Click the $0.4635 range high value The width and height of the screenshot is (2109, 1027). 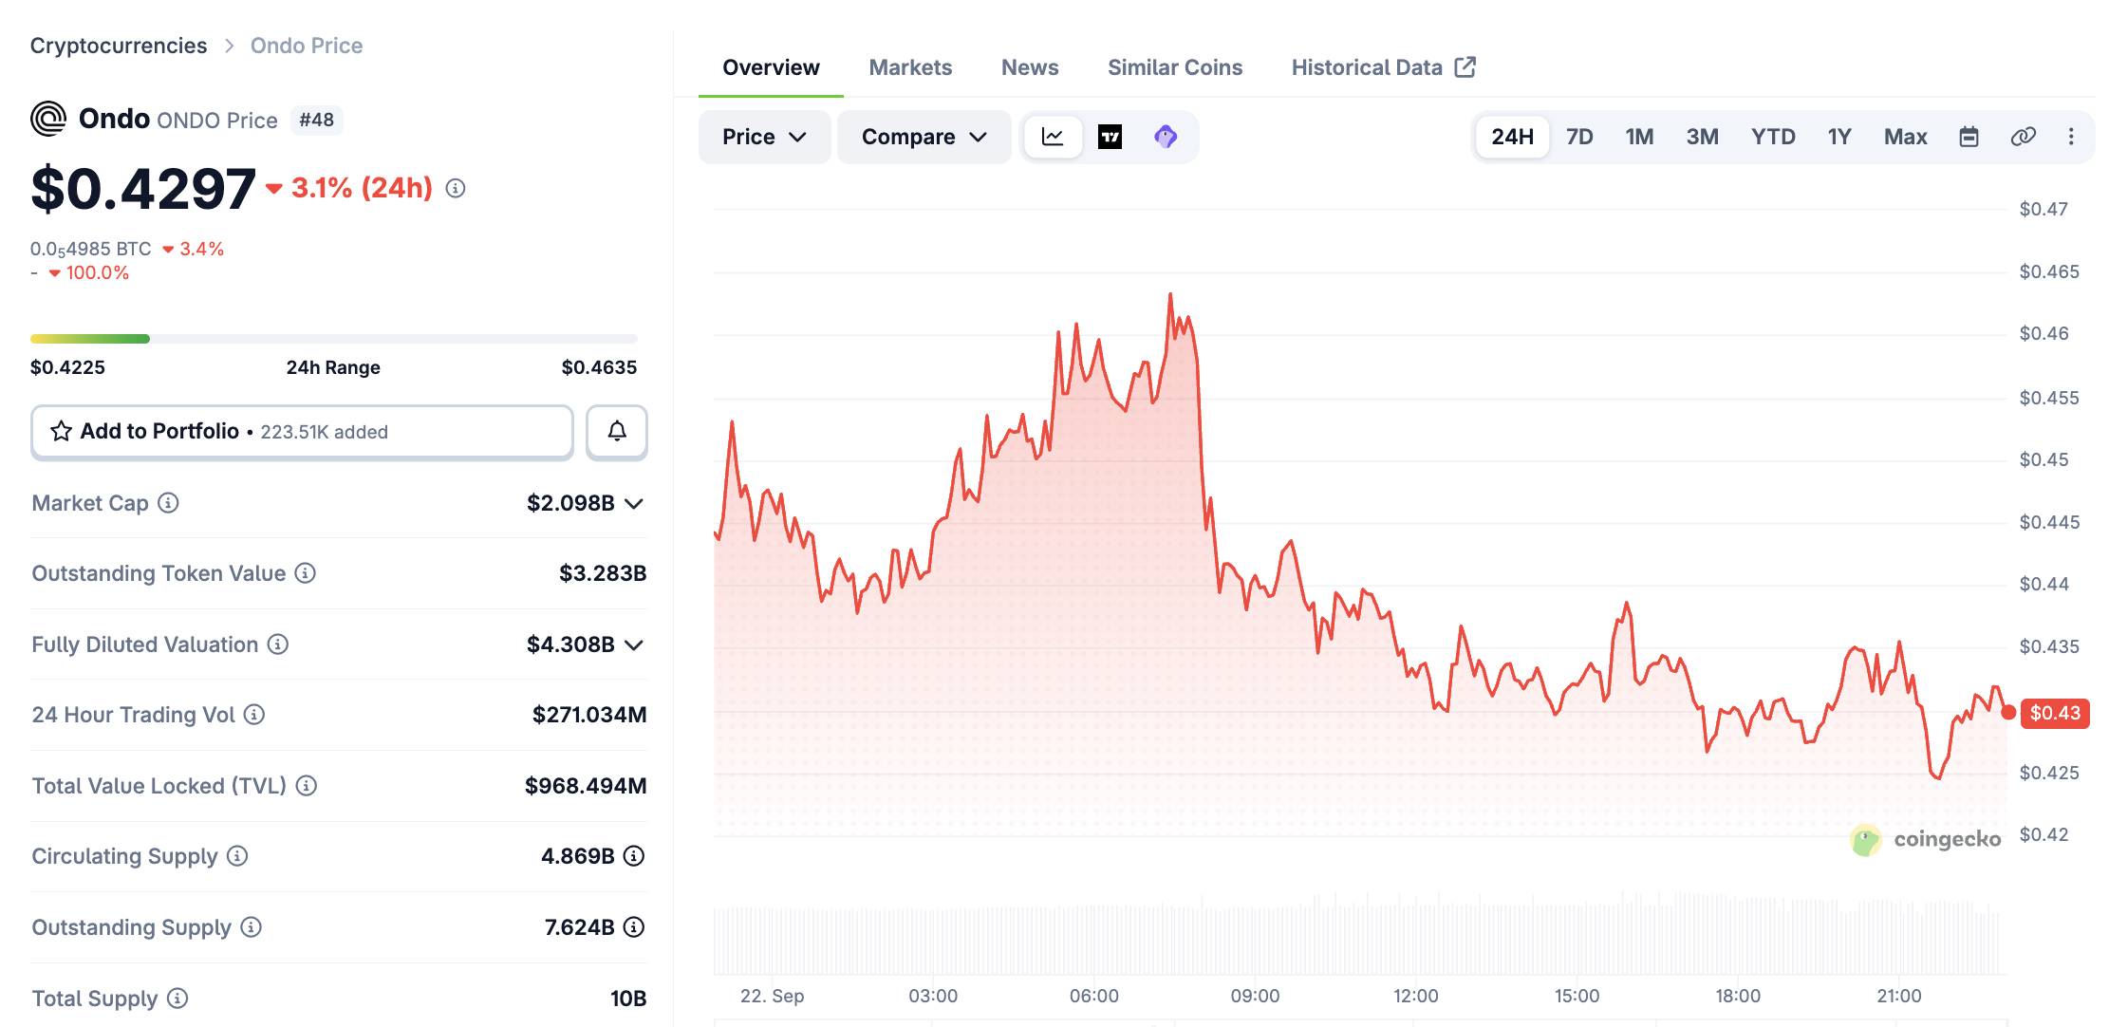[x=599, y=367]
